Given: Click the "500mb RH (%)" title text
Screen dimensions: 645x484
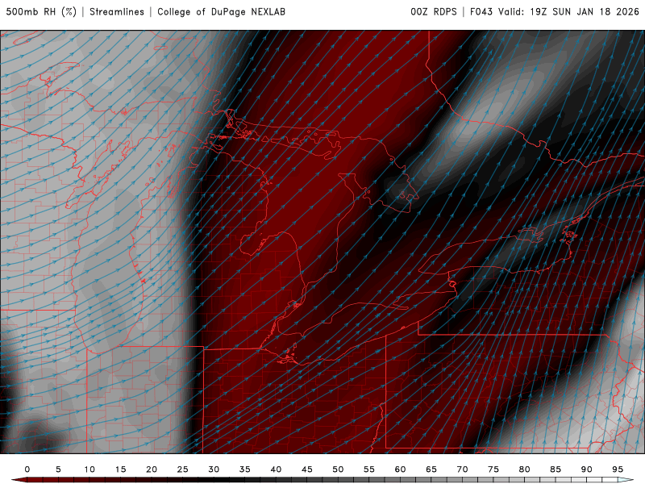Looking at the screenshot, I should (x=41, y=12).
